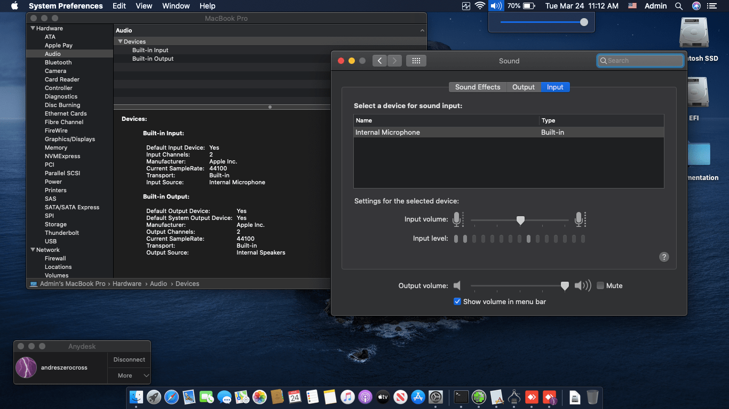Click the Input volume slider knob
Viewport: 729px width, 409px height.
point(520,220)
